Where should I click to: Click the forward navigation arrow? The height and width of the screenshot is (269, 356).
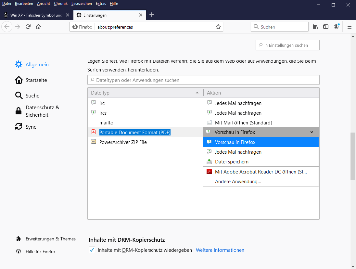(18, 27)
